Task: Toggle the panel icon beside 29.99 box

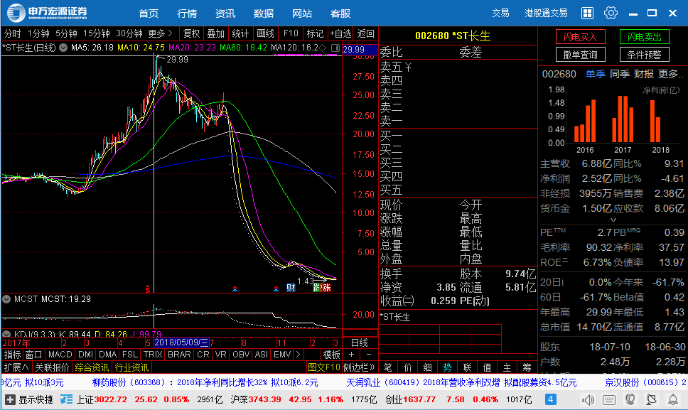Action: tap(335, 48)
